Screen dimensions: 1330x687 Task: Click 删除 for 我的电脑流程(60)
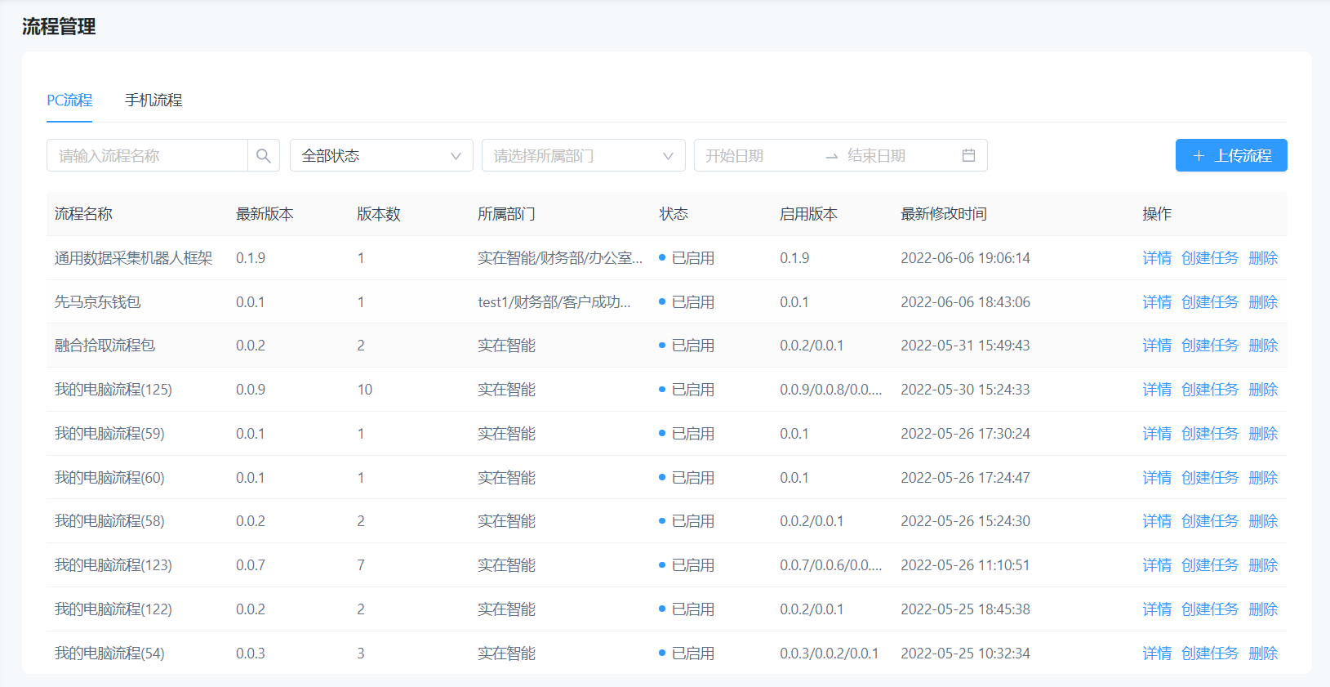(1262, 478)
